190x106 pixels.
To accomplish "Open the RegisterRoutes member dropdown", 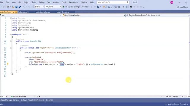I will click(x=188, y=15).
